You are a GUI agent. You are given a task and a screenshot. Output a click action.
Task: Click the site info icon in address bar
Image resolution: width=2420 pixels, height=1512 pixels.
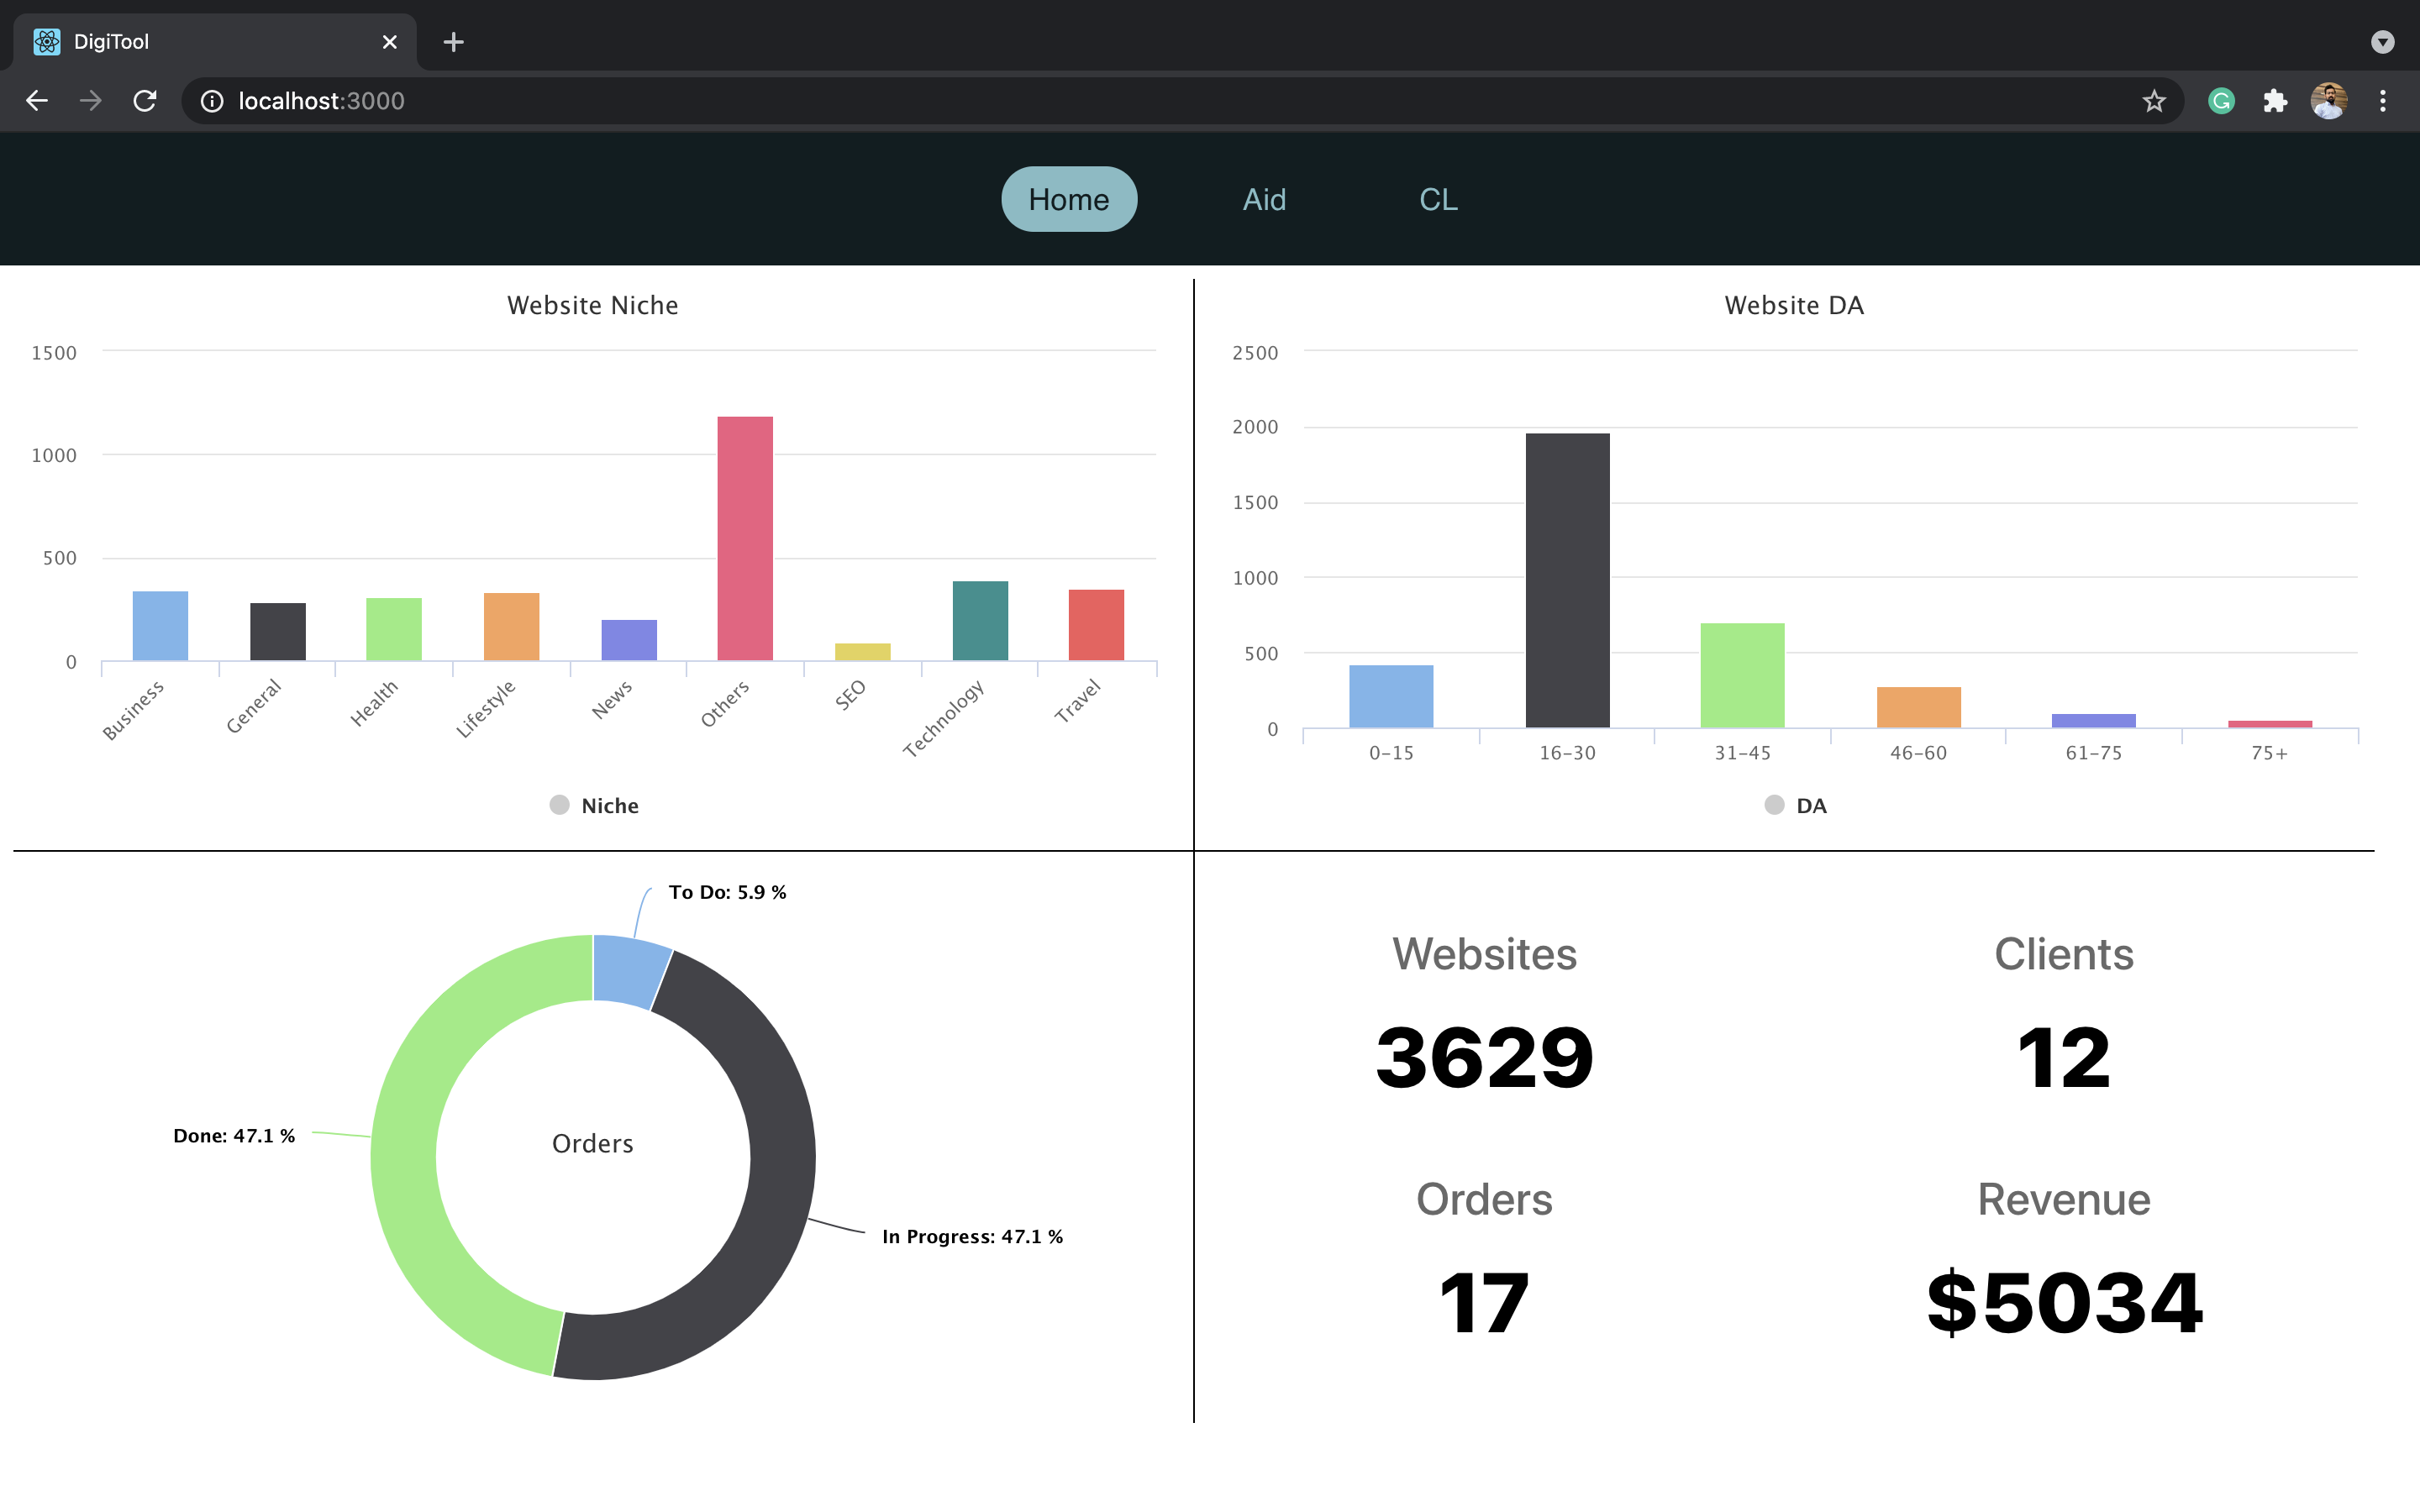[212, 100]
